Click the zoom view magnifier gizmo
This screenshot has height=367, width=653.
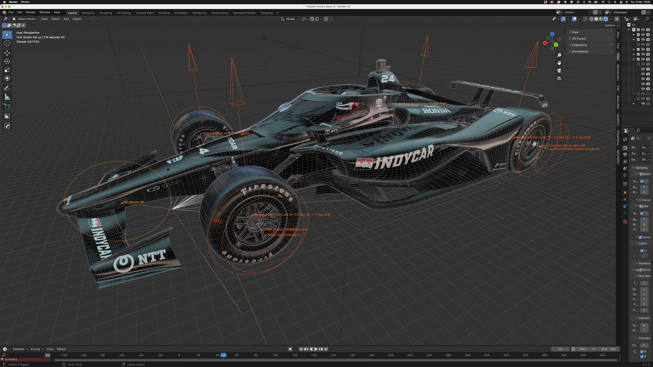tap(559, 55)
